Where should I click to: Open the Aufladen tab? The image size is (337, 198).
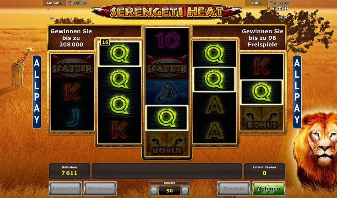click(x=55, y=3)
